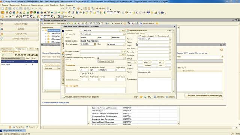Click the Контрагенты и контакты window tab at bottom

(x=13, y=131)
